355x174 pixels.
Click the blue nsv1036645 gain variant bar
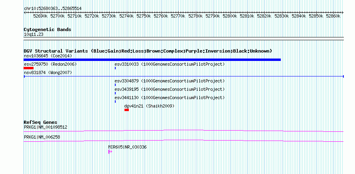[152, 60]
